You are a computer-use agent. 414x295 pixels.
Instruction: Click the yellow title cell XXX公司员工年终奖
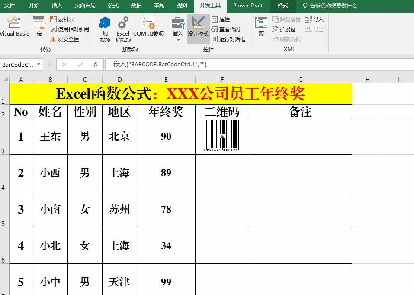tap(180, 94)
